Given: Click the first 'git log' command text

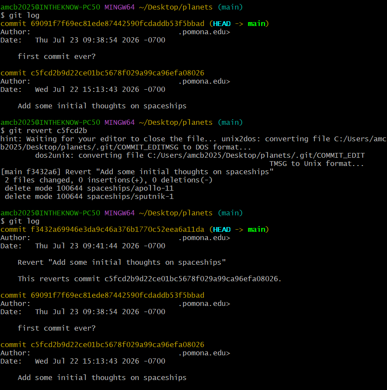Looking at the screenshot, I should tap(24, 16).
